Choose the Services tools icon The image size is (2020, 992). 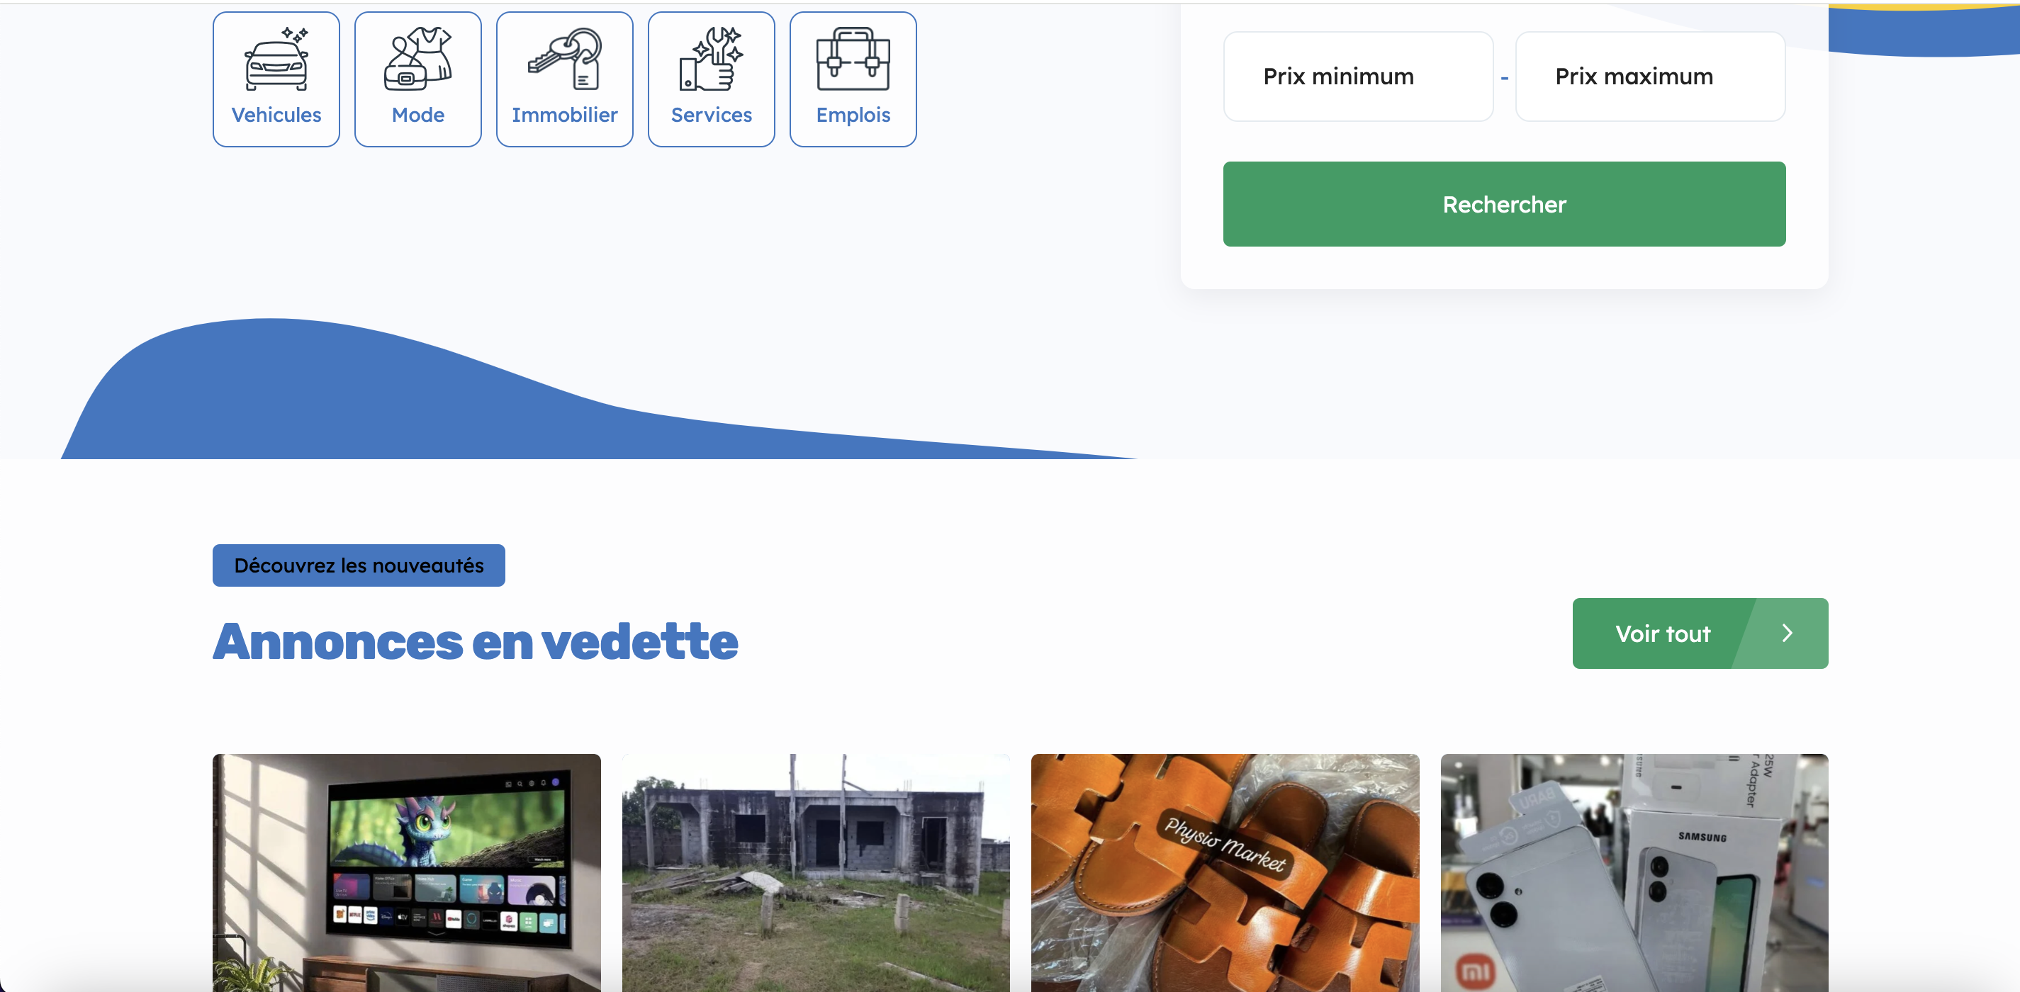tap(711, 59)
